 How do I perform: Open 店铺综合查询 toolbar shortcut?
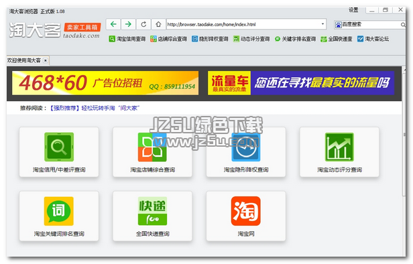coord(168,39)
